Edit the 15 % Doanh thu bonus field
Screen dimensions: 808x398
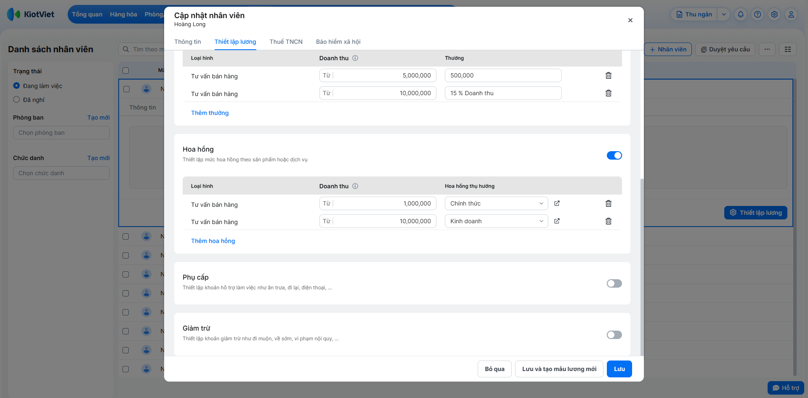pyautogui.click(x=503, y=93)
